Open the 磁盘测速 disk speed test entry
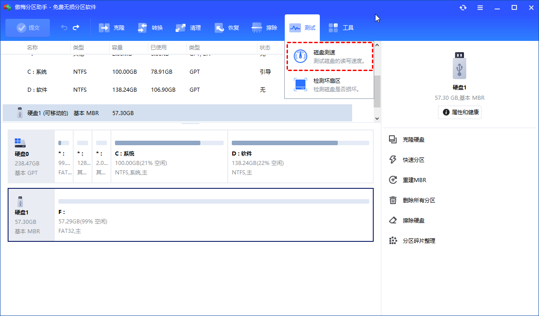The width and height of the screenshot is (539, 316). click(330, 56)
